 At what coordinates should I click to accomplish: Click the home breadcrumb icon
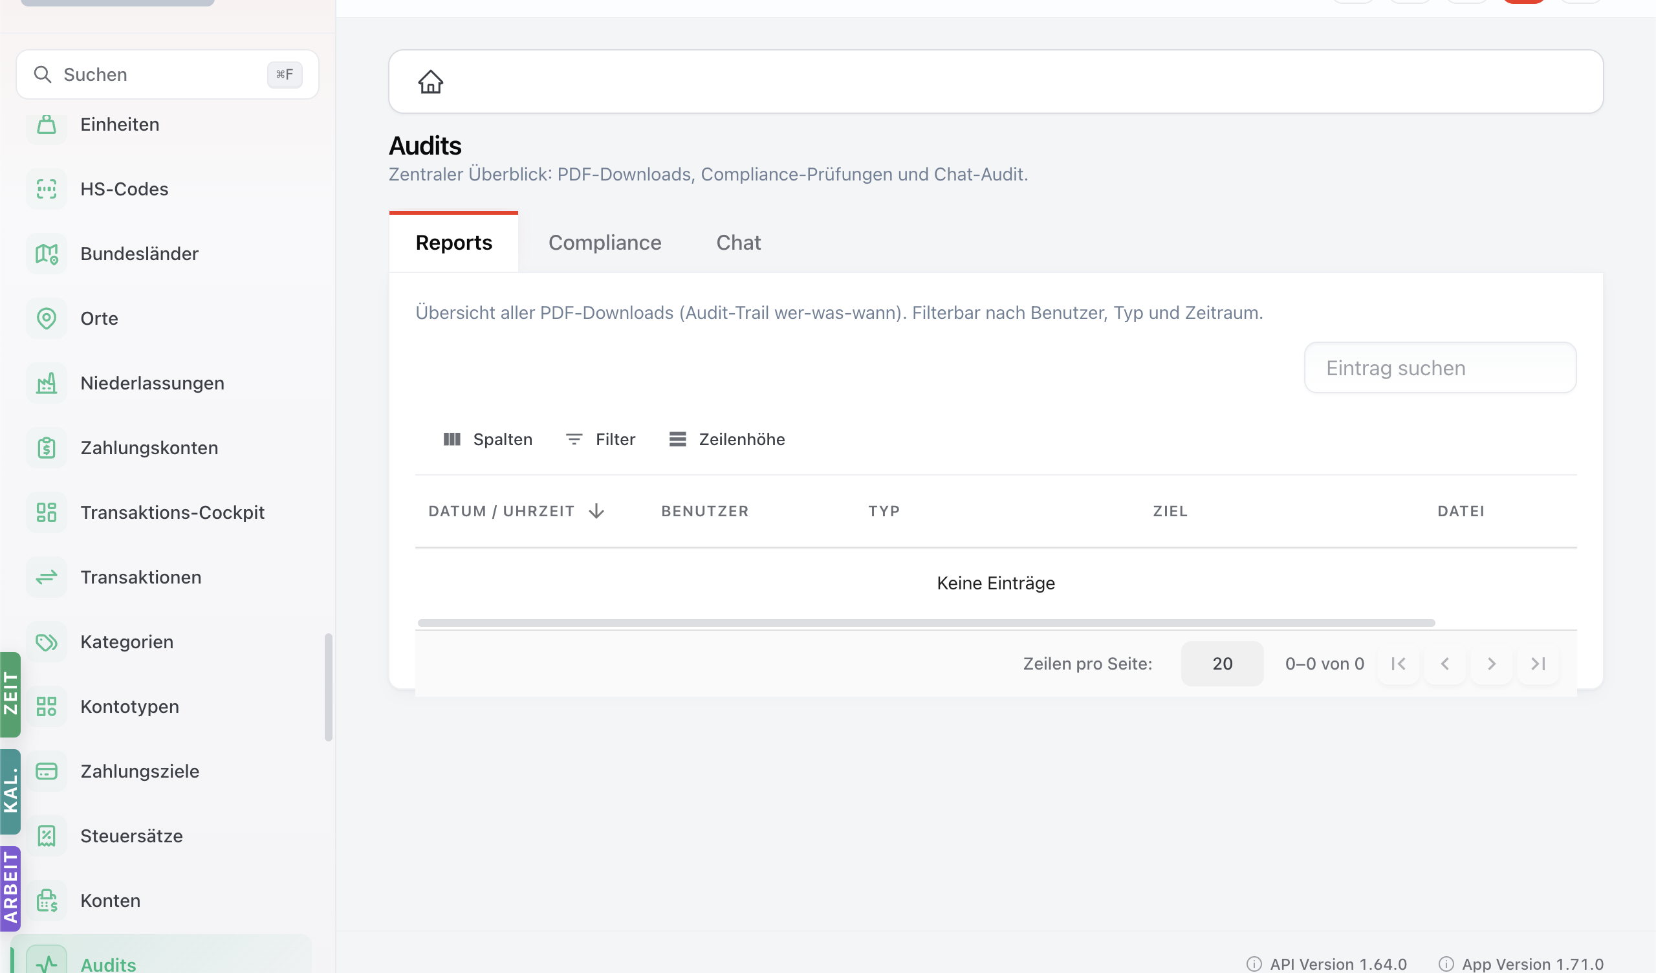point(430,82)
